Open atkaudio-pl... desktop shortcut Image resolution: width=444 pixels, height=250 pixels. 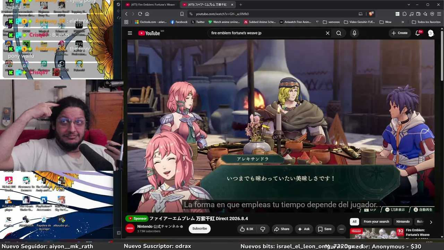(61, 222)
